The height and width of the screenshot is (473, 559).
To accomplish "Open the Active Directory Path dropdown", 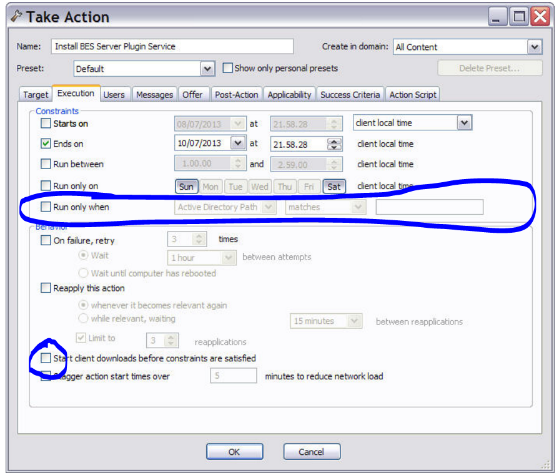I will (269, 207).
